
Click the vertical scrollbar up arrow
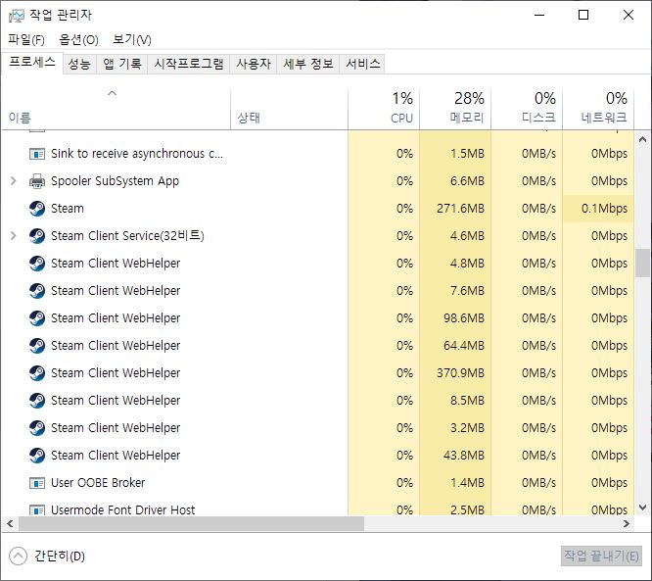(642, 139)
